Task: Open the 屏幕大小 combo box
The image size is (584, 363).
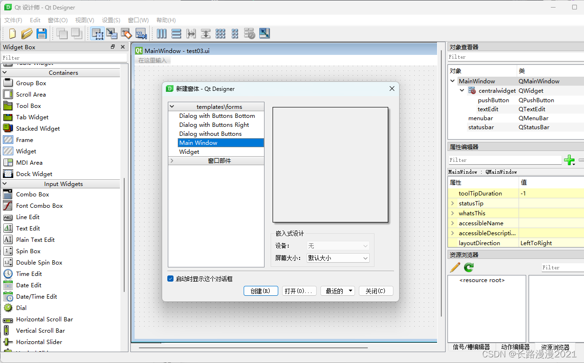Action: pos(338,258)
